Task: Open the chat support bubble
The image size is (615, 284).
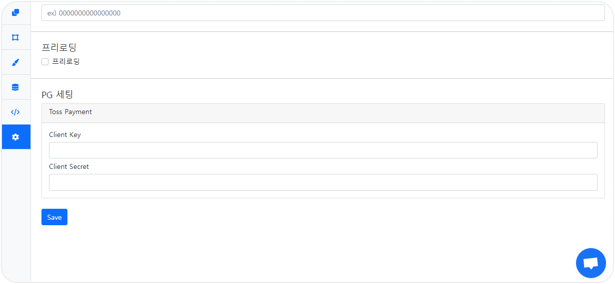Action: 591,263
